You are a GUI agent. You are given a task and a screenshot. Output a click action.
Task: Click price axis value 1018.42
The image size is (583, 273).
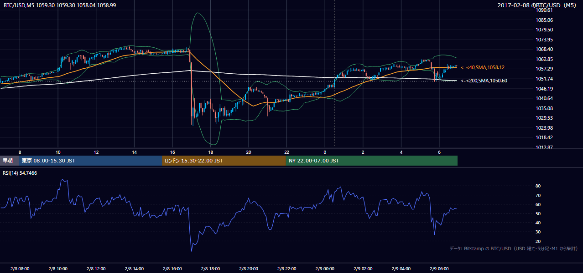(x=545, y=137)
